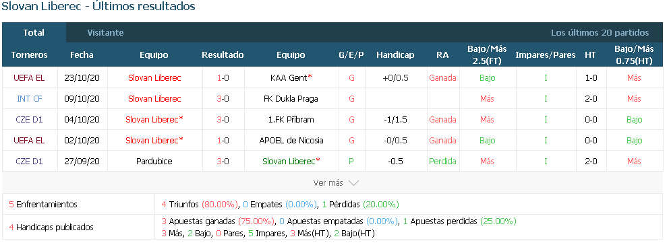Switch to the Visitante tab

pyautogui.click(x=105, y=33)
